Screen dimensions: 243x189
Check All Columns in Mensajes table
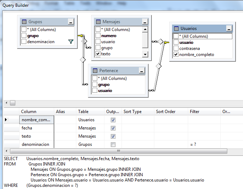[x=98, y=29]
